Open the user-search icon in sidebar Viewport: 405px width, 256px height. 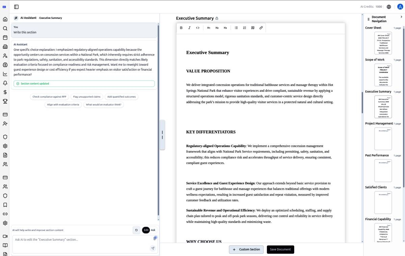click(5, 56)
